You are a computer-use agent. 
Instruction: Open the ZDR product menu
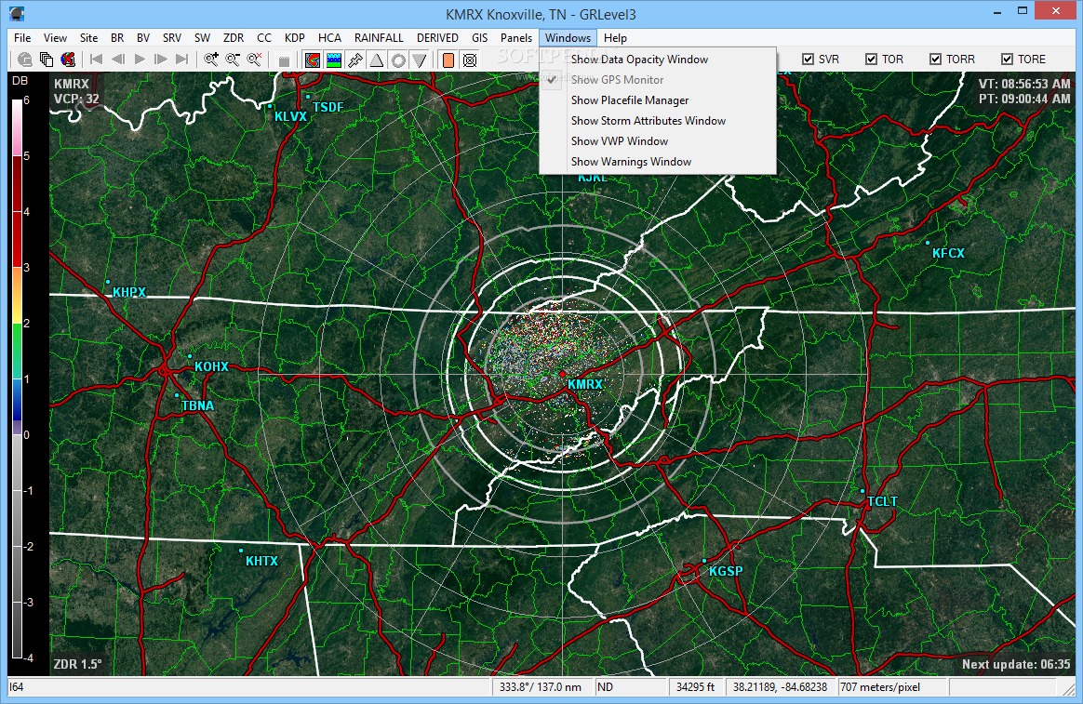click(x=234, y=38)
